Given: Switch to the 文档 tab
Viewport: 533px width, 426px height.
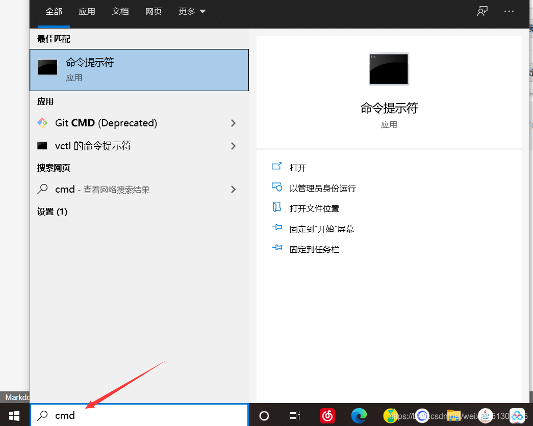Looking at the screenshot, I should click(120, 11).
